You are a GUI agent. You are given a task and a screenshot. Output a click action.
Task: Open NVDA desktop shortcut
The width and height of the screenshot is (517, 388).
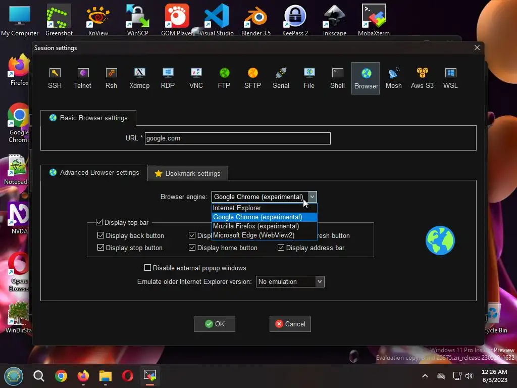point(19,218)
